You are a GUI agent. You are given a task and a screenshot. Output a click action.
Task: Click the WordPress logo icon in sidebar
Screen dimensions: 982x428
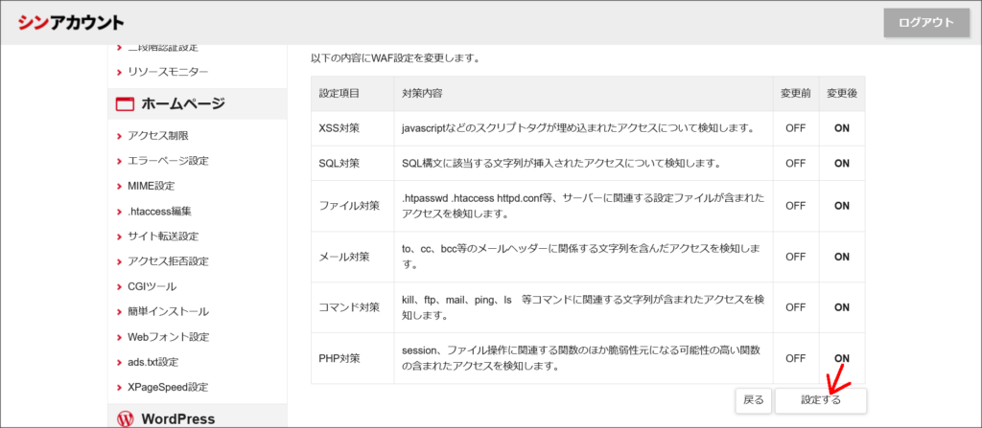125,418
